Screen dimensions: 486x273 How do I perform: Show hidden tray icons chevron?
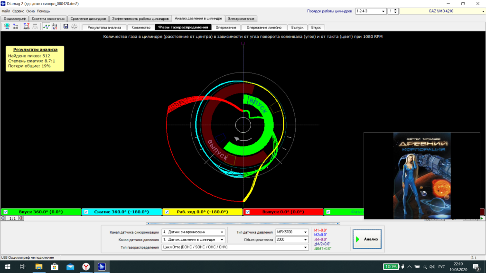(410, 266)
